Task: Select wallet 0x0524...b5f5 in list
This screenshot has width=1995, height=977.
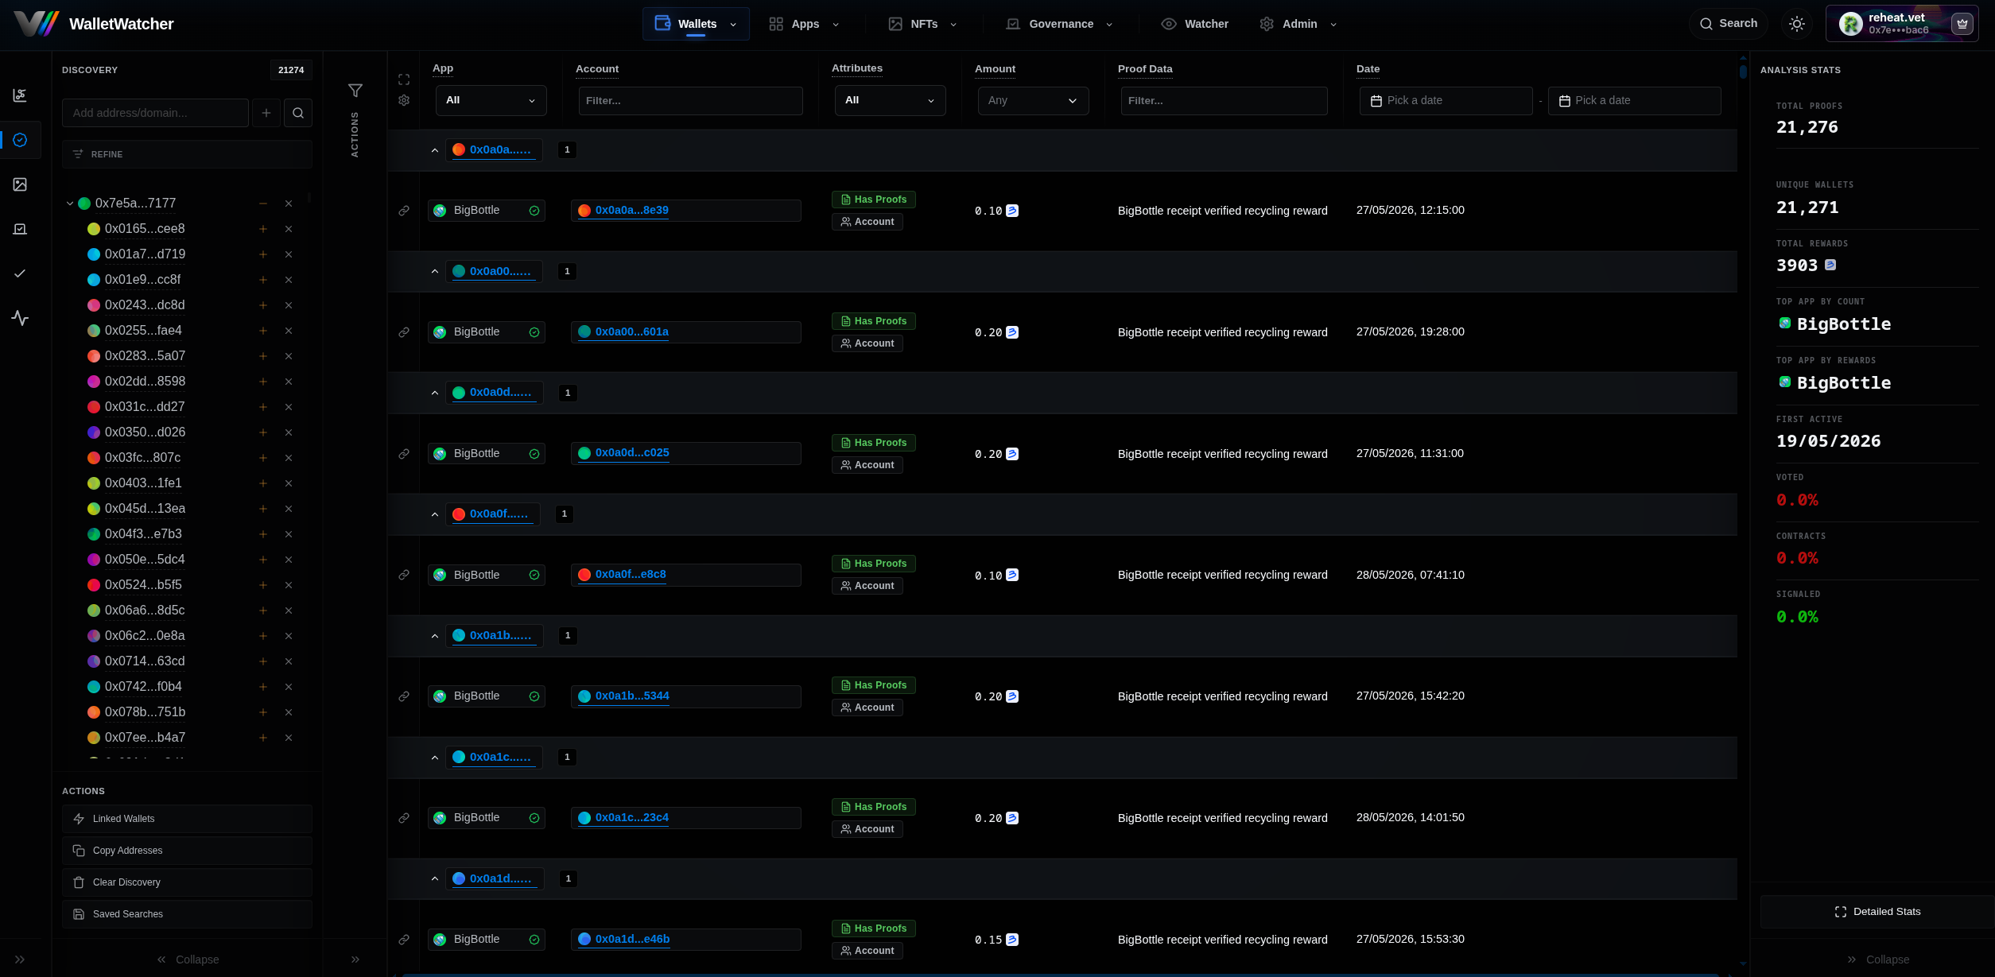Action: [x=143, y=585]
